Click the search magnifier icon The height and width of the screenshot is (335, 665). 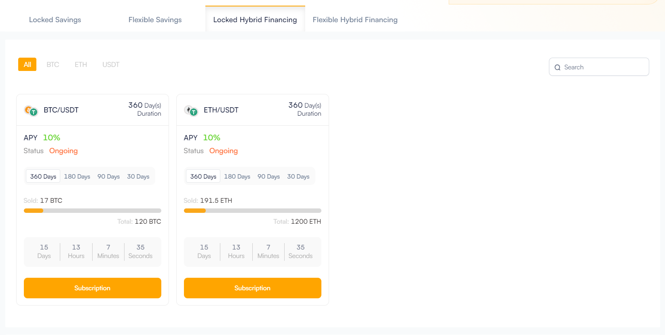pos(557,67)
